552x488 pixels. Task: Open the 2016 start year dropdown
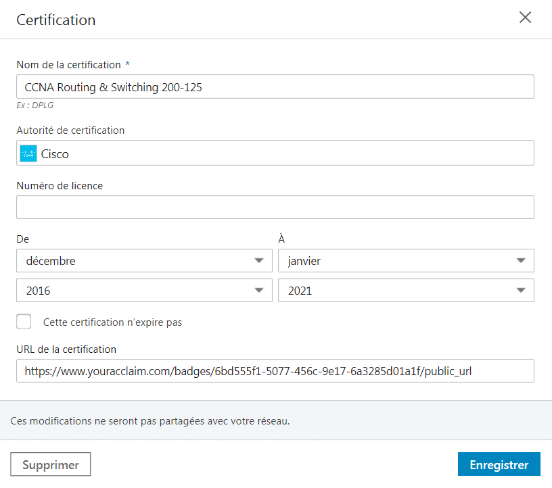tap(144, 290)
